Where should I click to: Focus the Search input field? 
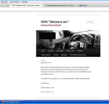(x=91, y=22)
